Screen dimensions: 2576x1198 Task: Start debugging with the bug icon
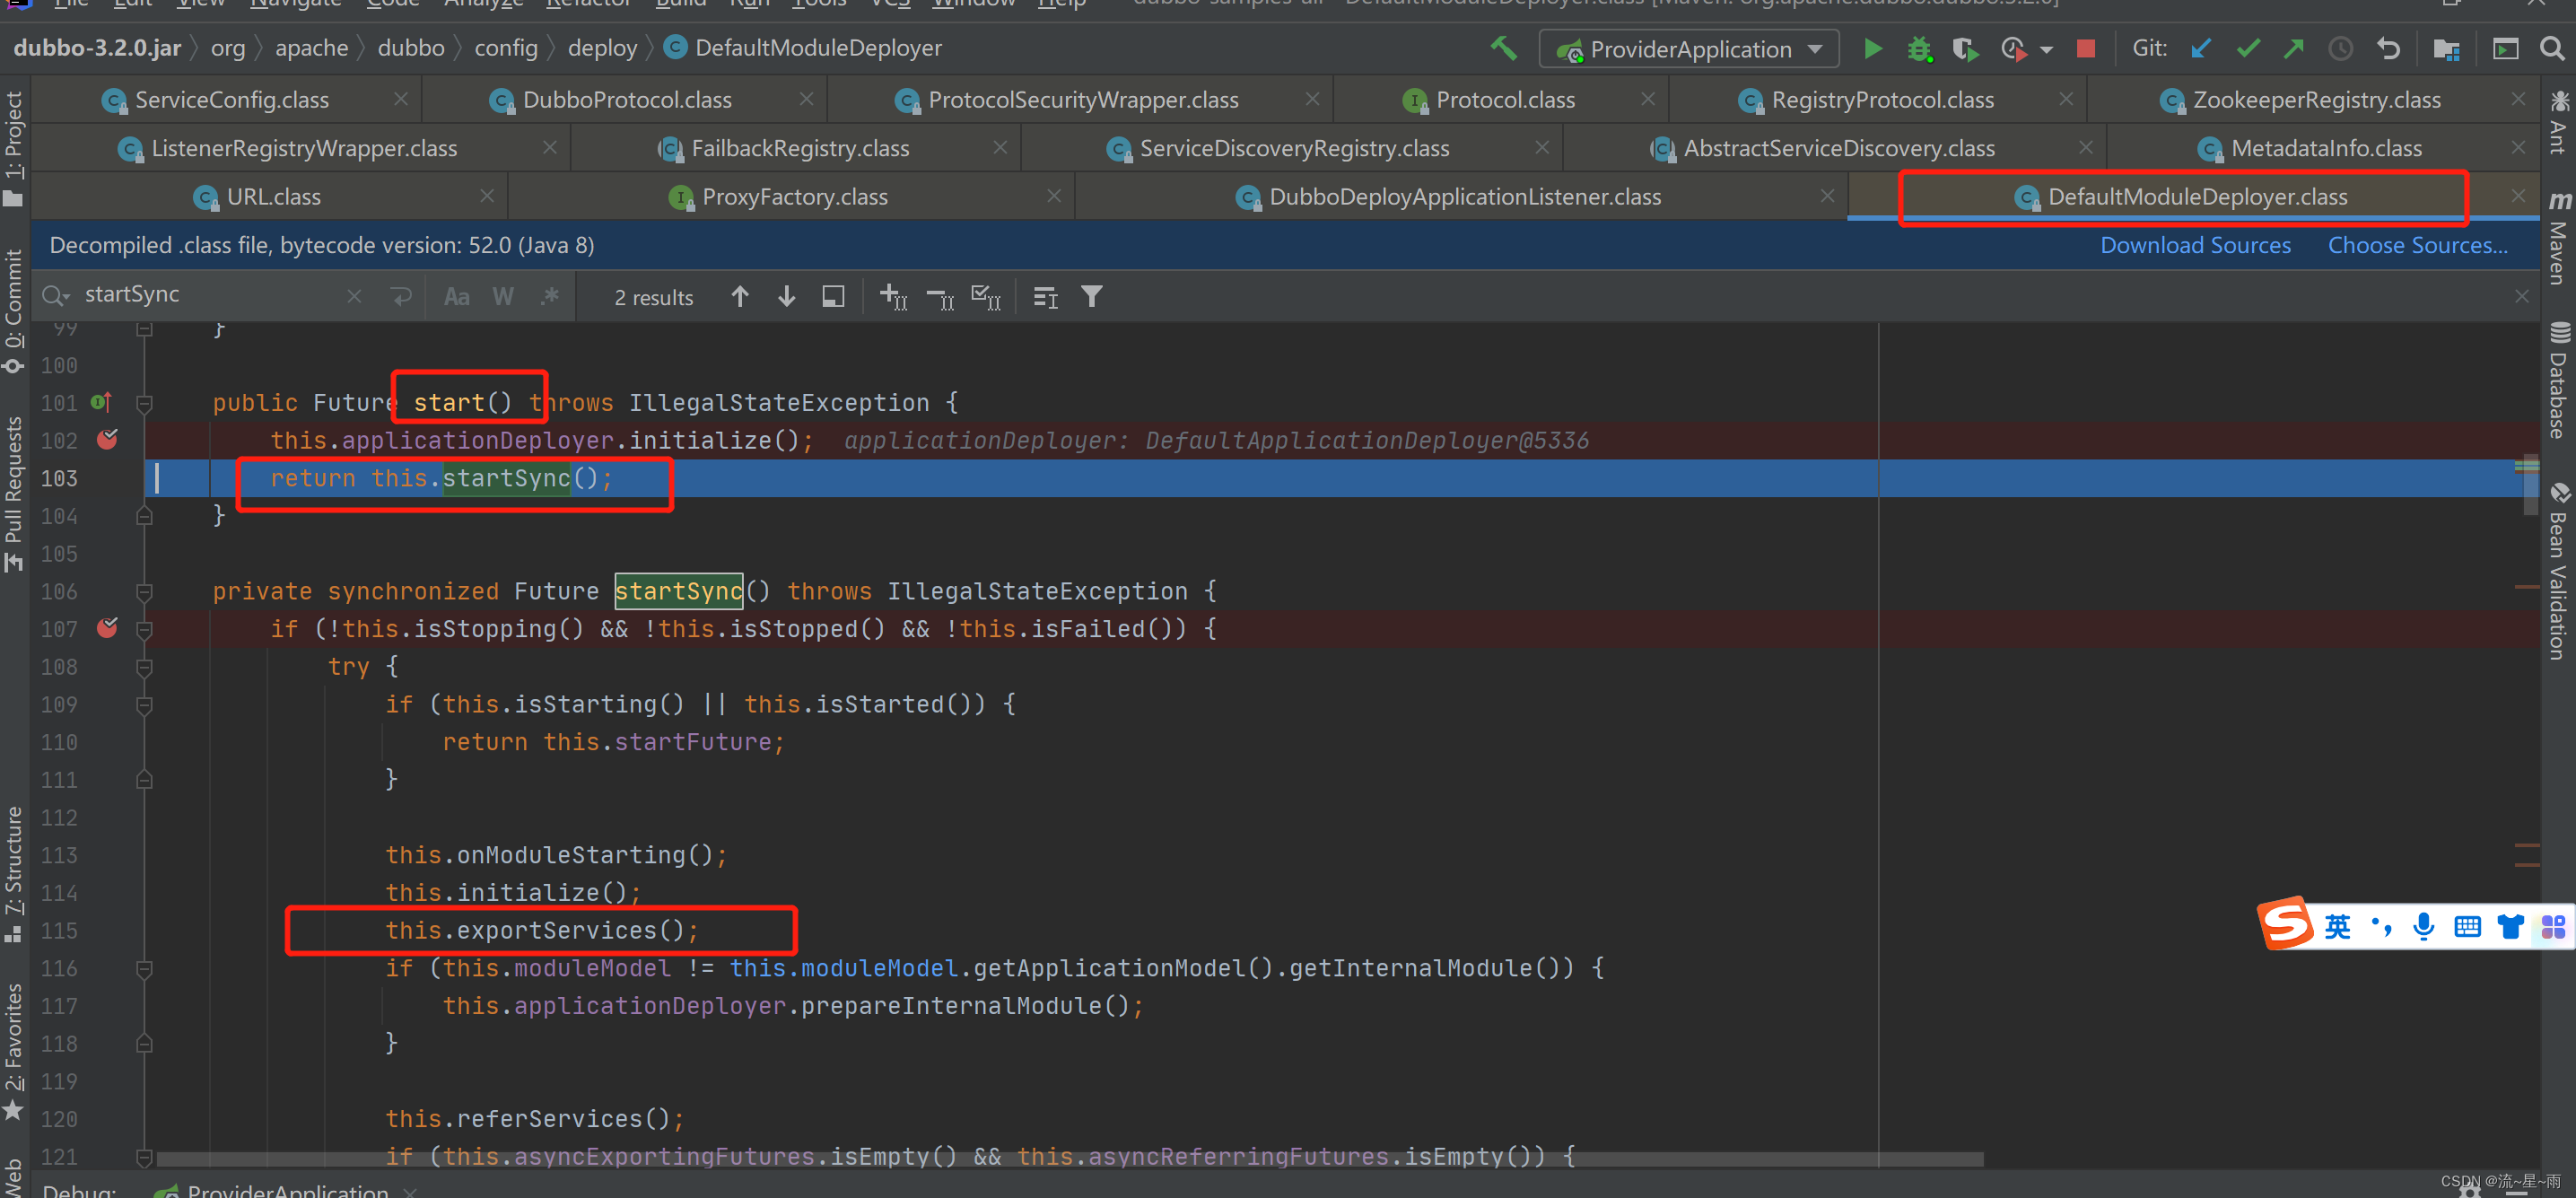(1918, 48)
